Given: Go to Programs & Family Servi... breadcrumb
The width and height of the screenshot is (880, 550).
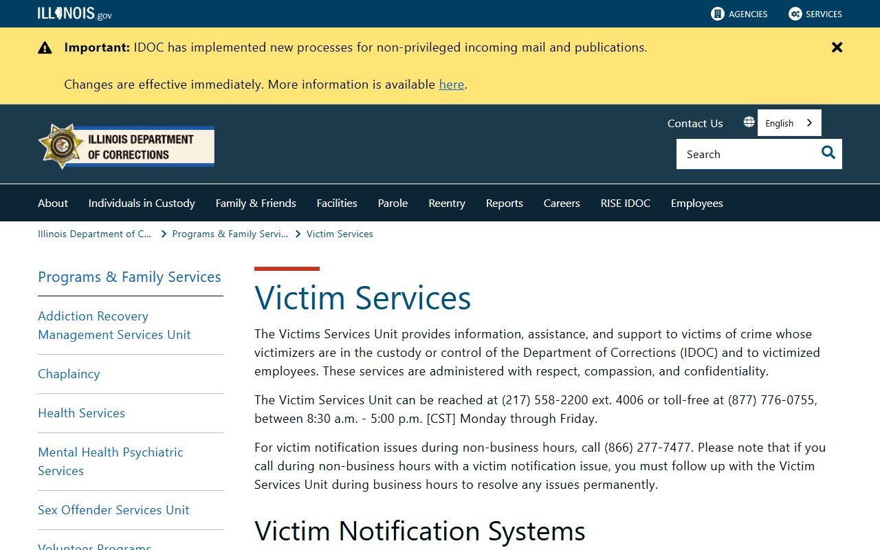Looking at the screenshot, I should click(x=230, y=234).
